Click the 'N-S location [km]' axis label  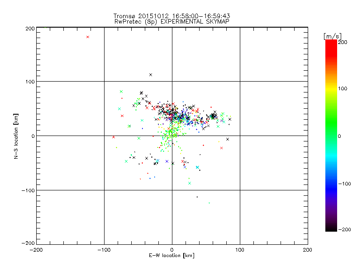tap(16, 136)
